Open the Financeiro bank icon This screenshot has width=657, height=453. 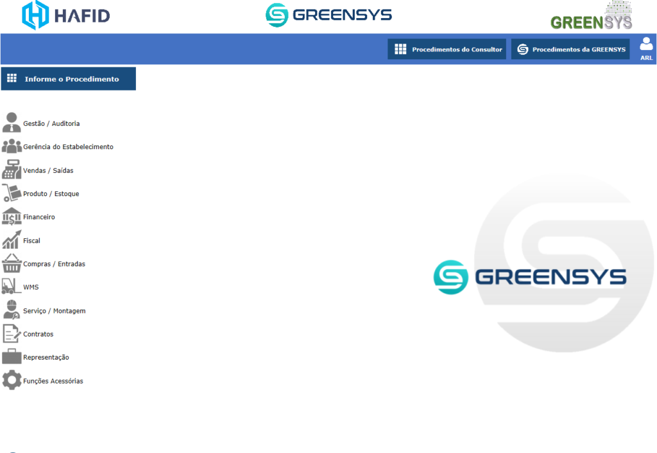(12, 217)
